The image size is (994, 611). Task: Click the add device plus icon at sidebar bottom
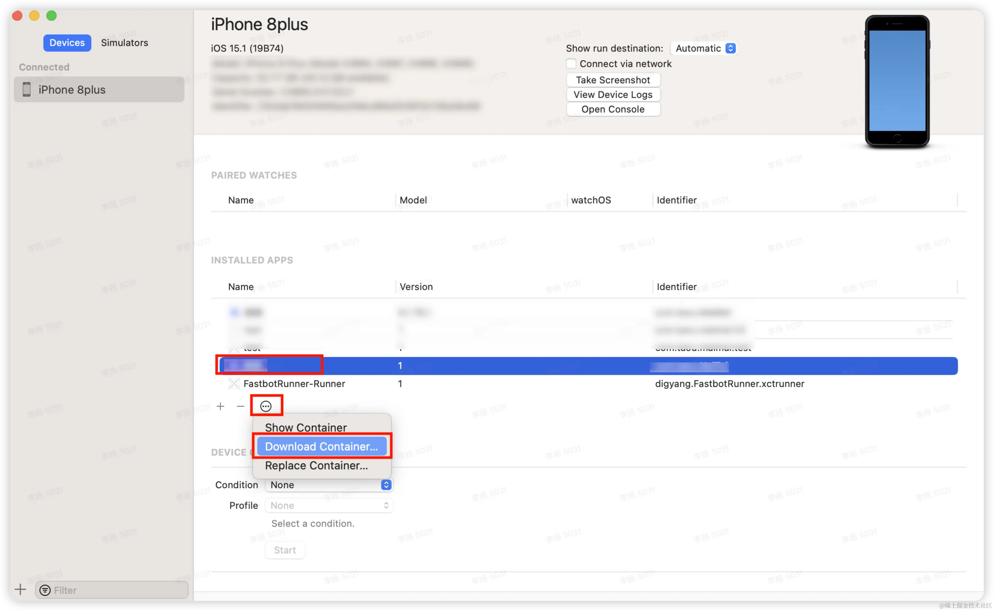[20, 590]
